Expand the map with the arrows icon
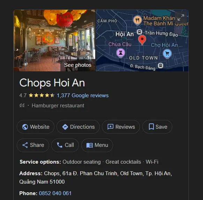 click(181, 17)
